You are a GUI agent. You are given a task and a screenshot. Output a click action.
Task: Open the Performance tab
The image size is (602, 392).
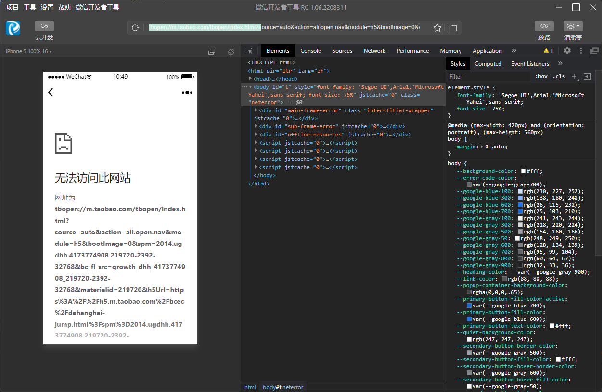click(x=413, y=50)
